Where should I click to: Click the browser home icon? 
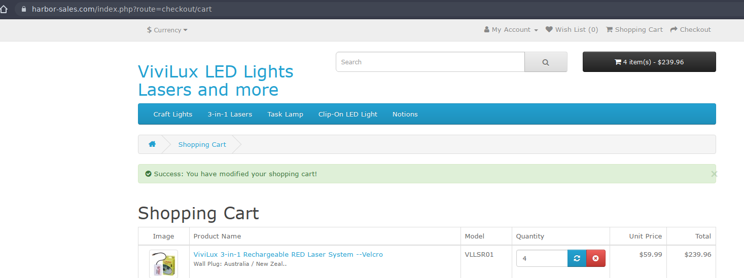point(4,9)
